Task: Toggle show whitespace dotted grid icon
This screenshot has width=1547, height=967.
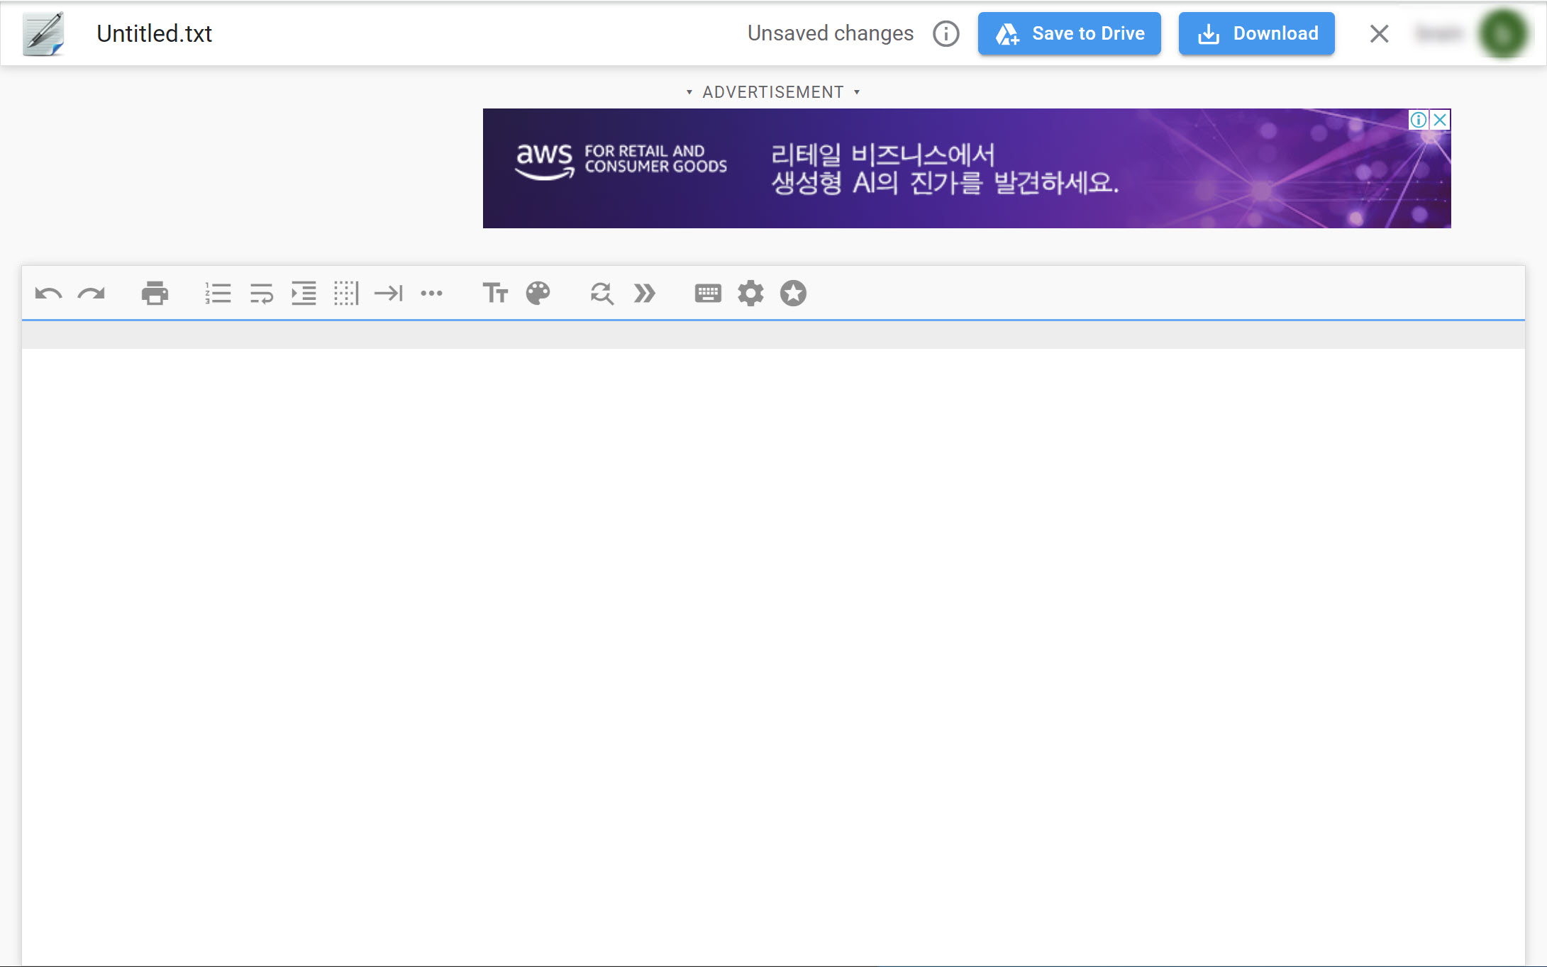Action: (346, 294)
